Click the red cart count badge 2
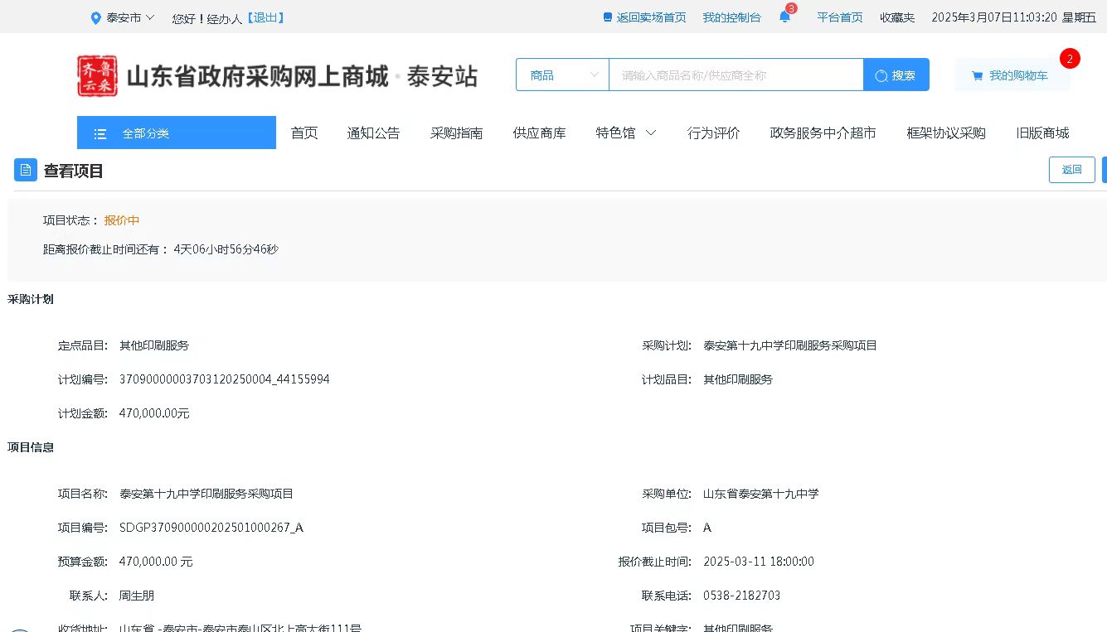The width and height of the screenshot is (1107, 632). [x=1070, y=59]
